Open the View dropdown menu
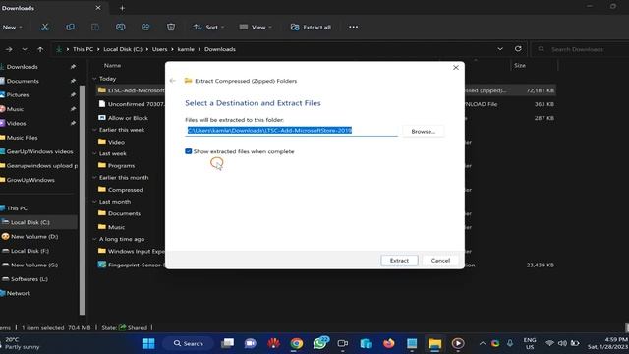Image resolution: width=629 pixels, height=354 pixels. (256, 27)
